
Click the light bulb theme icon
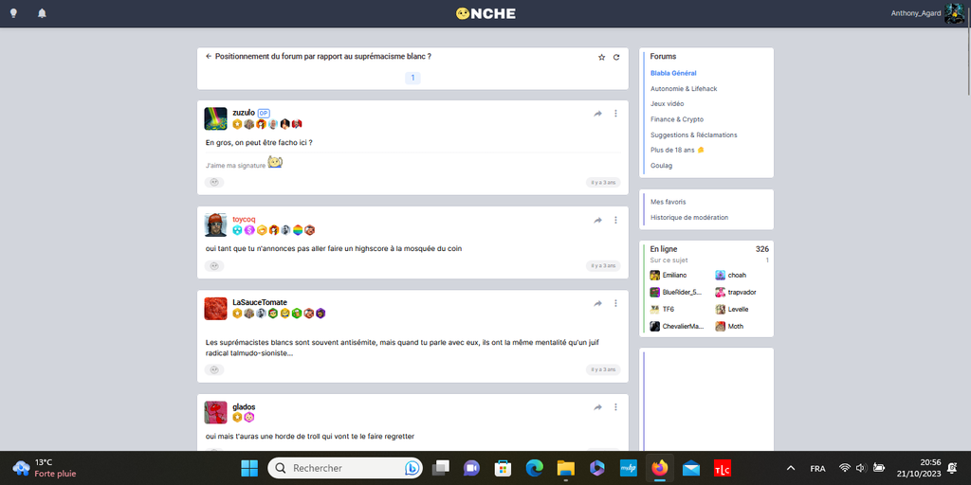[x=13, y=13]
